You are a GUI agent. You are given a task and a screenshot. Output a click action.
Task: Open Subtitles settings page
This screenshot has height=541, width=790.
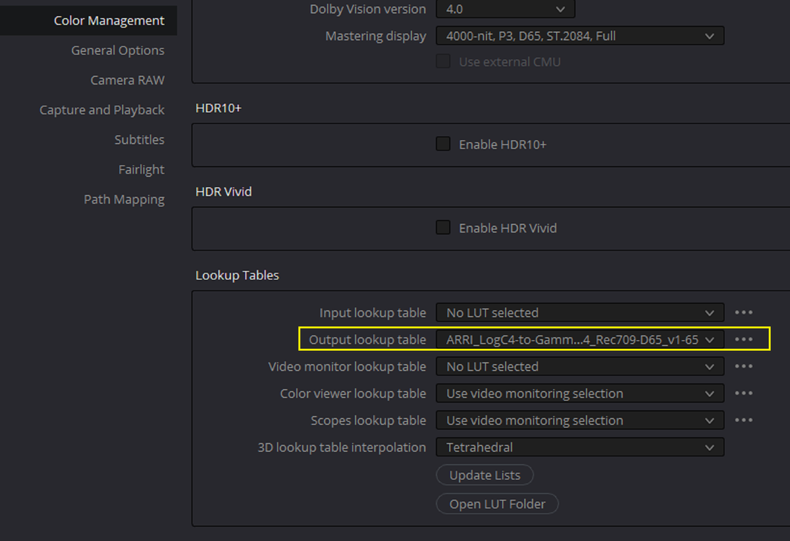coord(139,139)
